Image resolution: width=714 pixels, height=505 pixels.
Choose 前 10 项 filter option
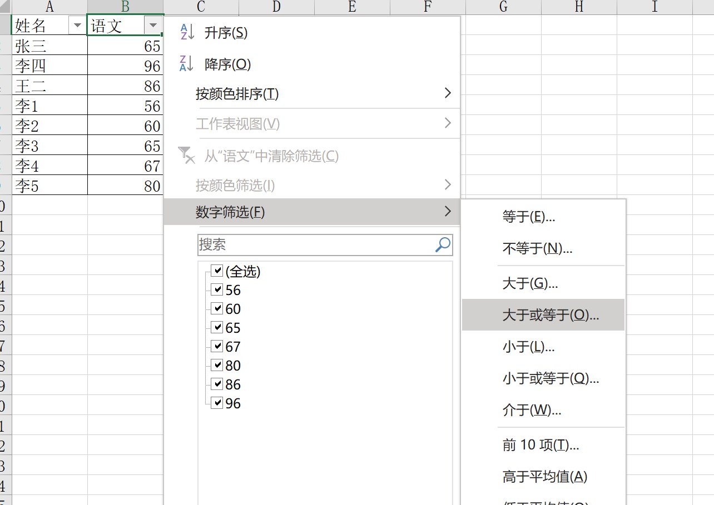[x=541, y=445]
